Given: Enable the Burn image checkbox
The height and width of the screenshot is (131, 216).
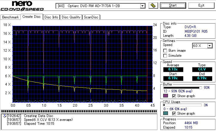Looking at the screenshot, I should click(x=165, y=50).
